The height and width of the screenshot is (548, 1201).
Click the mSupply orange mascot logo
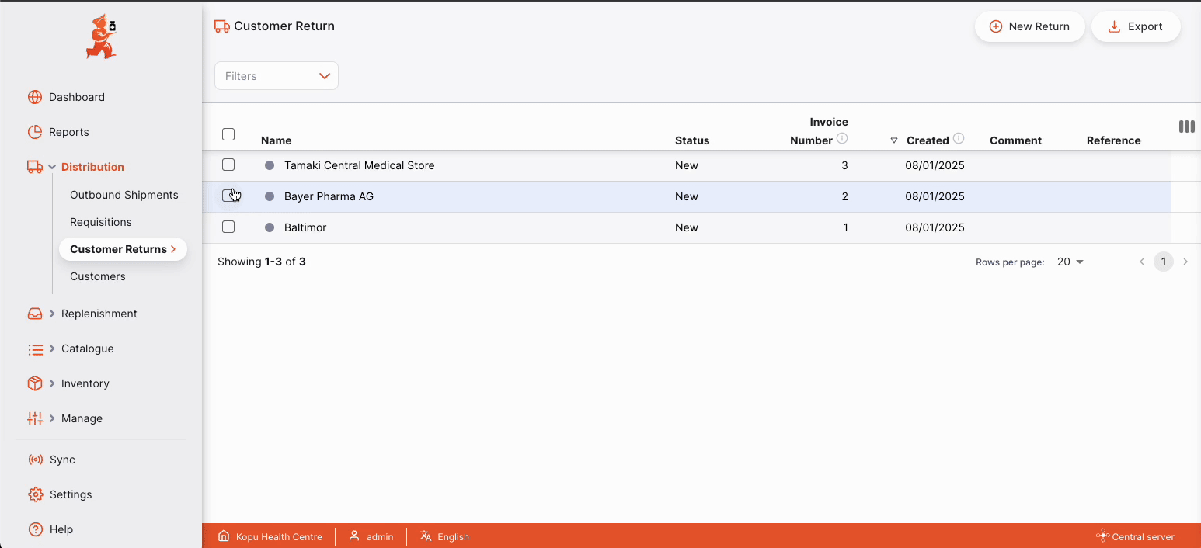click(x=101, y=36)
